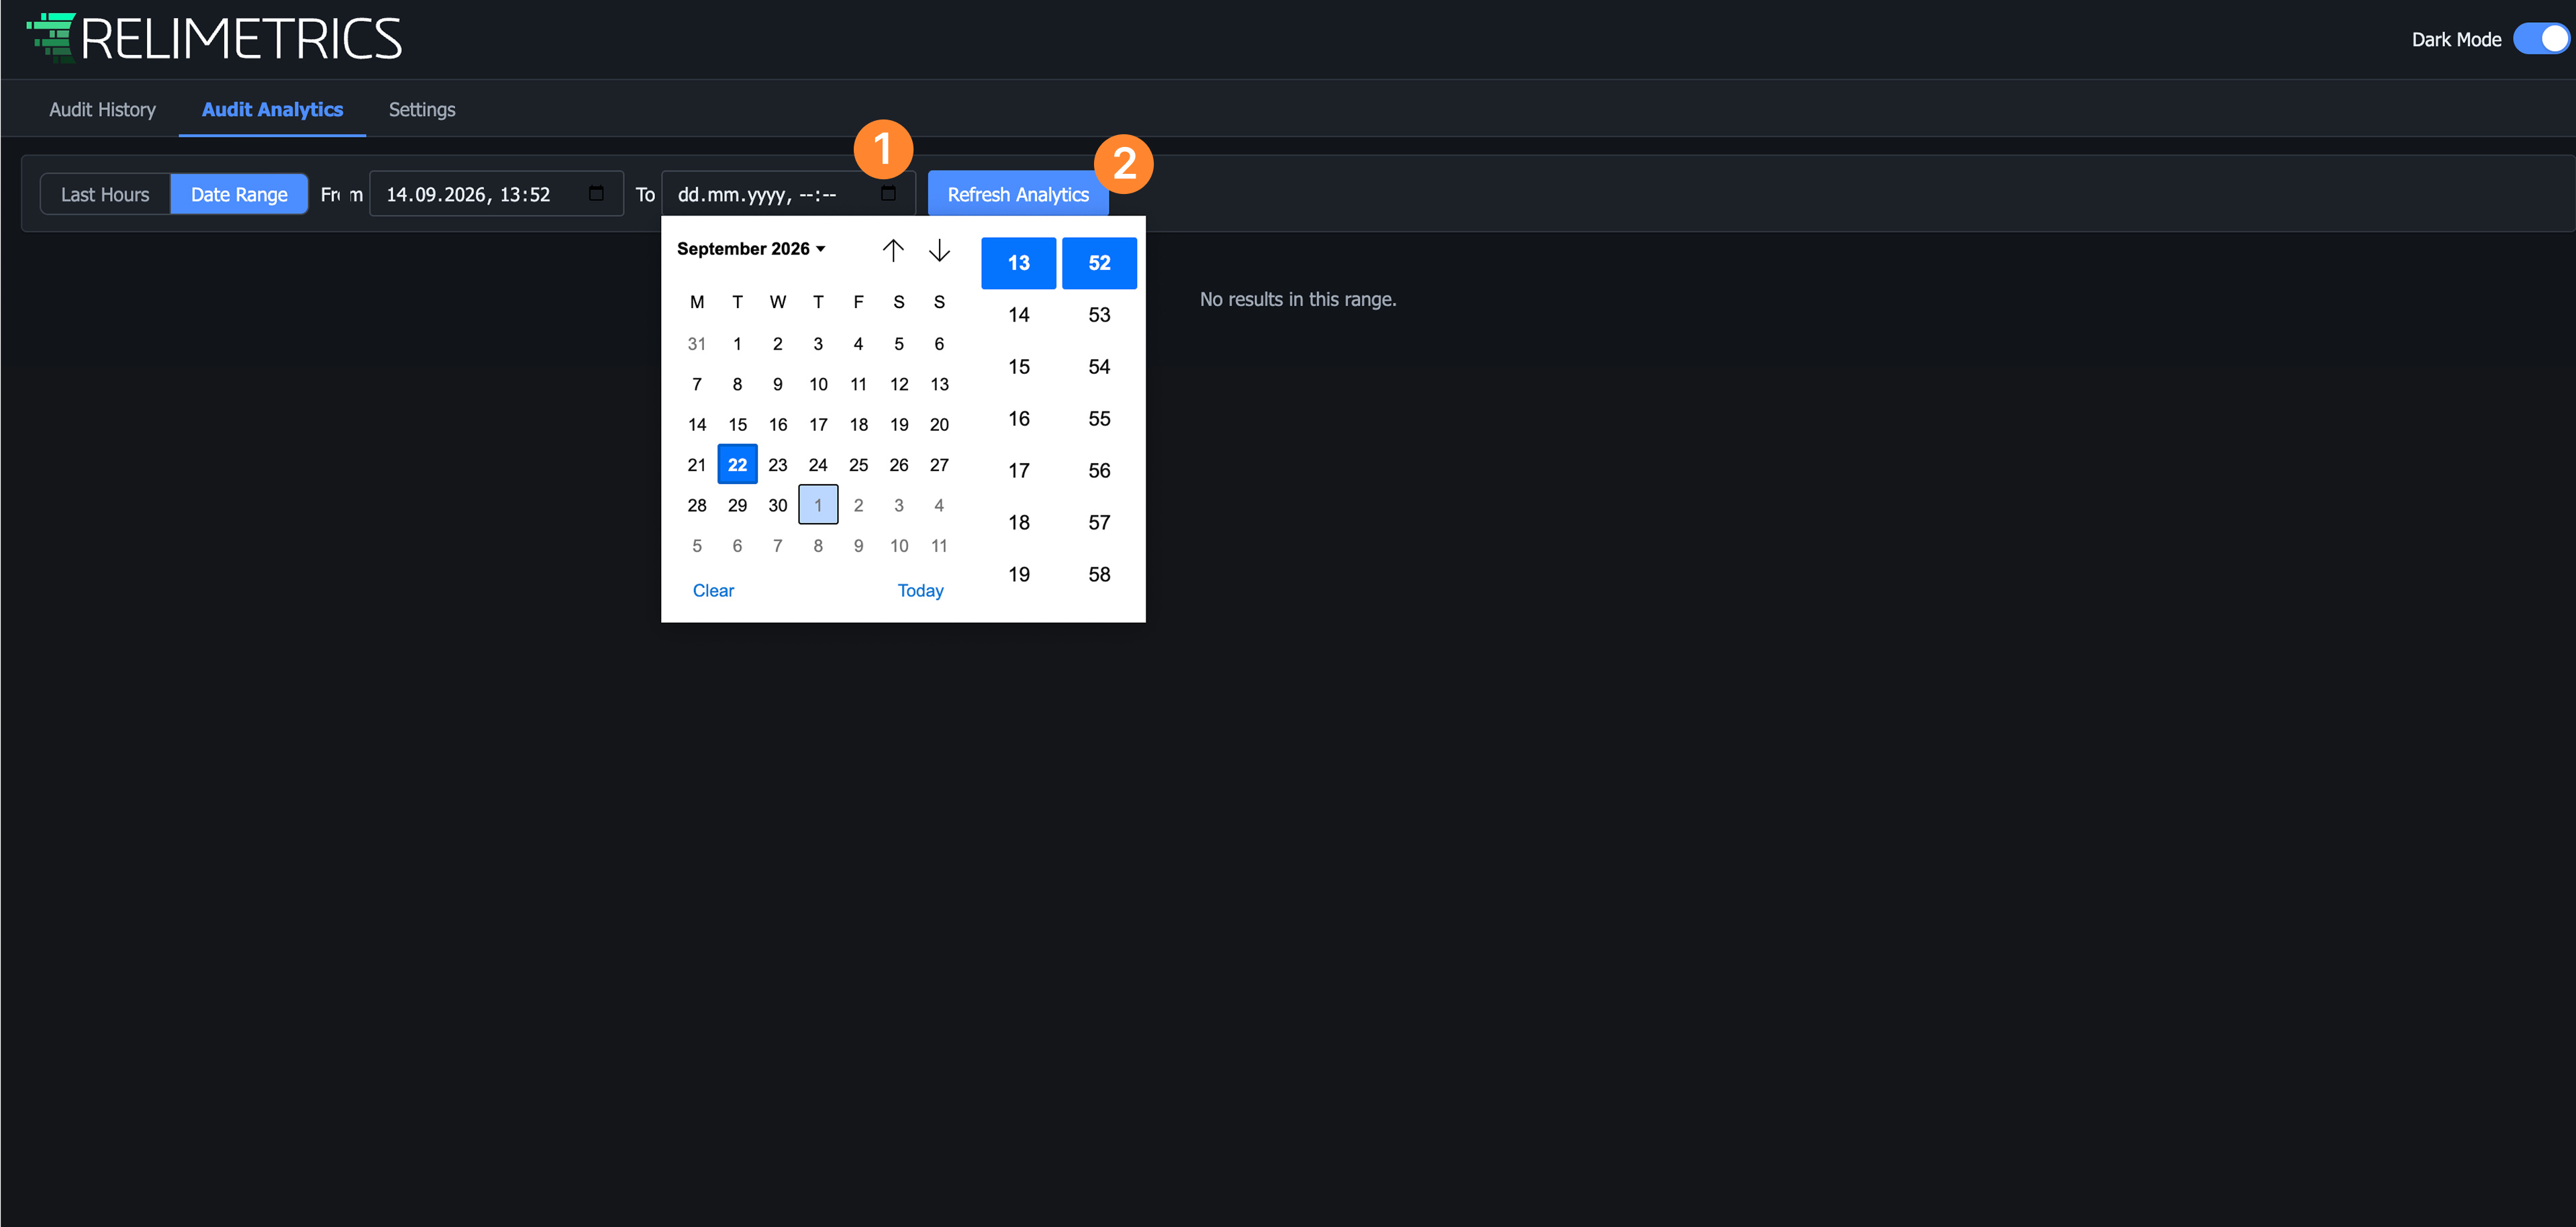Choose day 30 in the calendar

coord(778,505)
